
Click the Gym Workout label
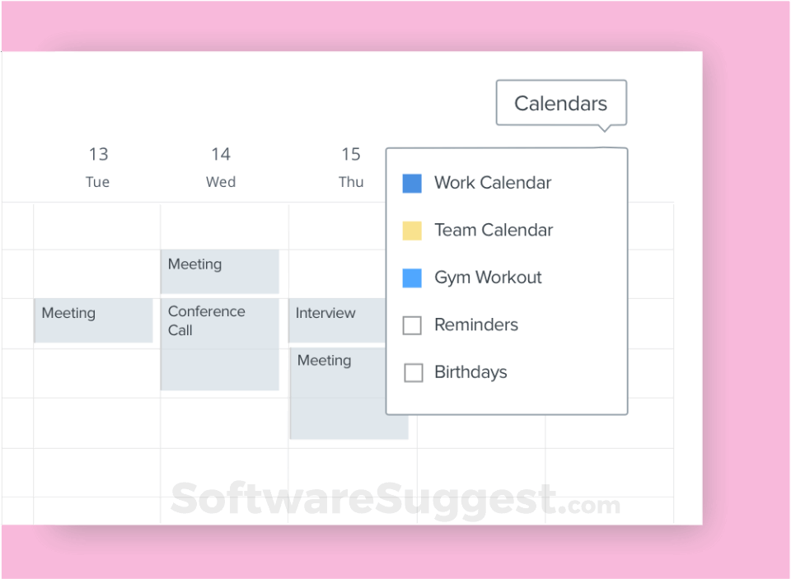point(488,278)
